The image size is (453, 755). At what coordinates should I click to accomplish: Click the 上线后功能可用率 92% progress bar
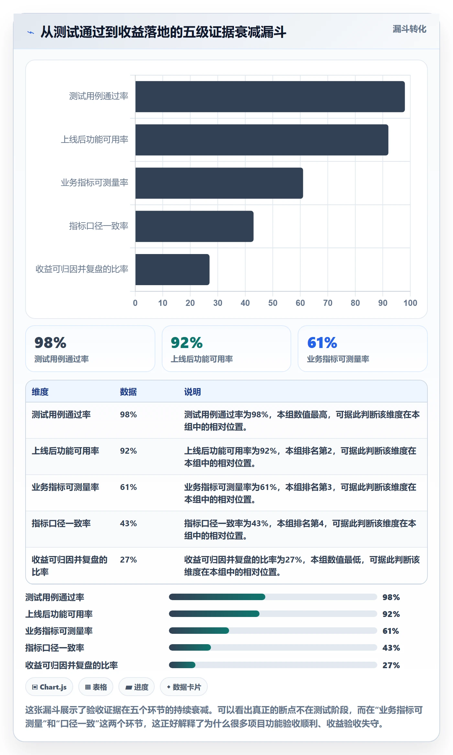click(x=273, y=614)
